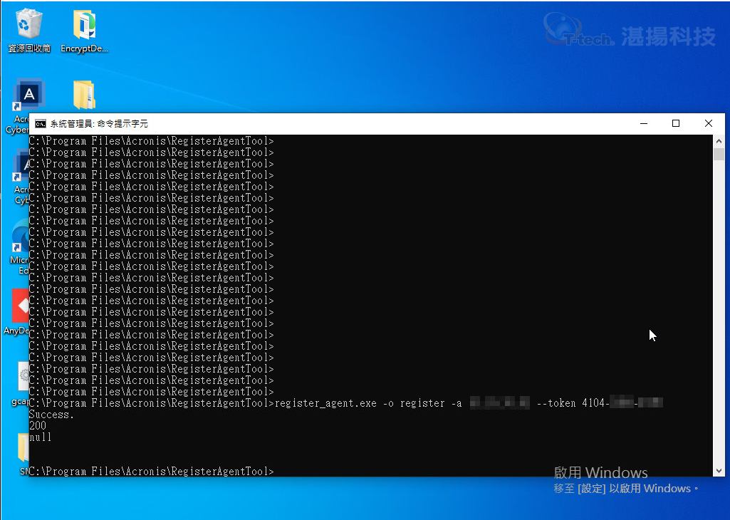Screen dimensions: 730x520
Task: Click the scrollbar up arrow in command prompt
Action: point(719,140)
